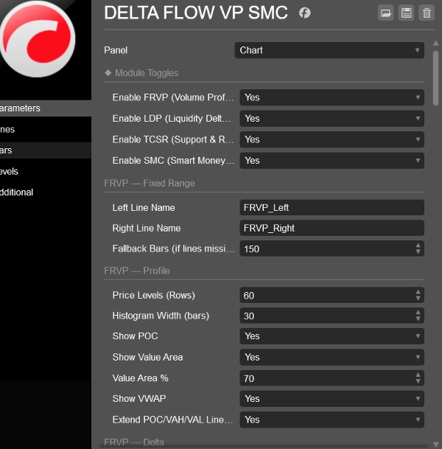Increase Price Levels (Rows) with up arrow
Viewport: 442px width, 449px height.
[x=418, y=292]
